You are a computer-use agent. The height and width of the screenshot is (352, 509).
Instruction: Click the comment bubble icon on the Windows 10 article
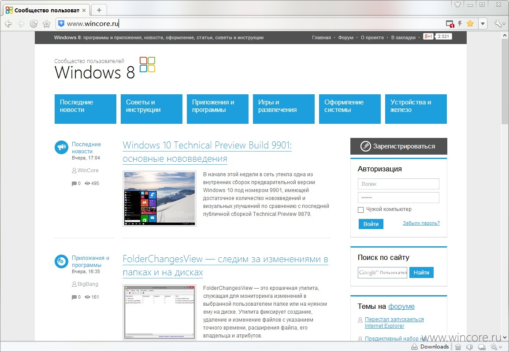74,184
